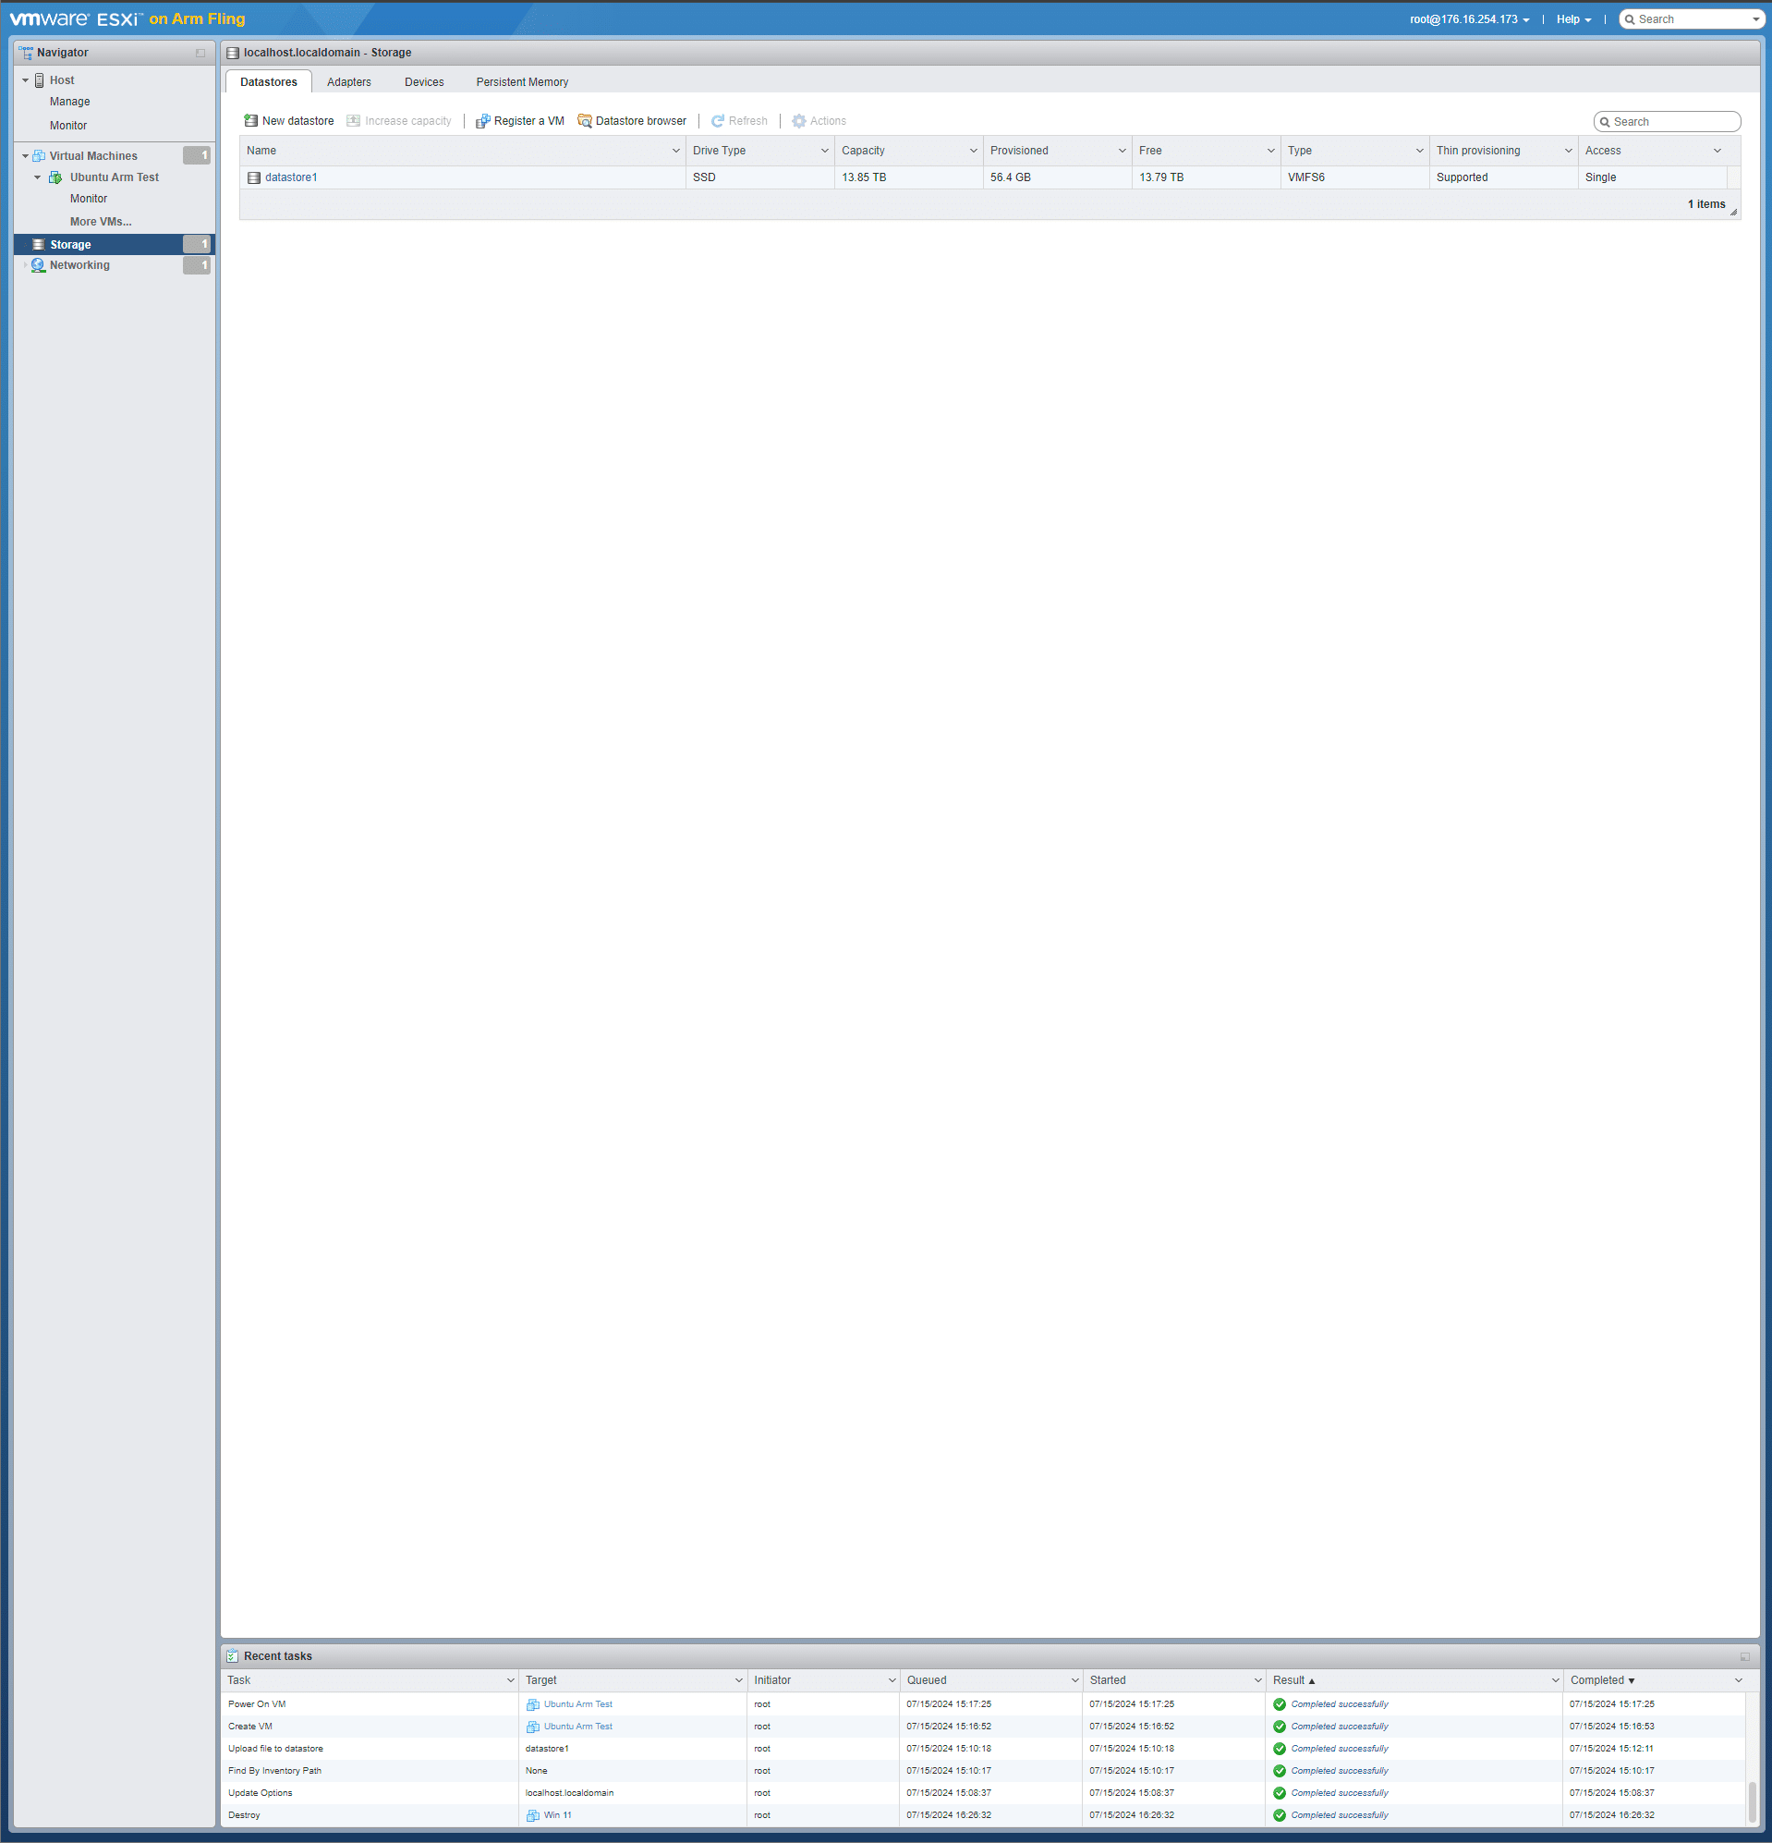The height and width of the screenshot is (1843, 1772).
Task: Click the Register a VM icon
Action: pyautogui.click(x=483, y=121)
